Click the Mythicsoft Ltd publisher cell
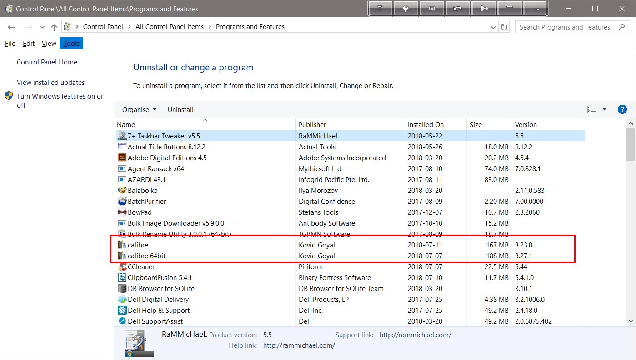The height and width of the screenshot is (360, 636). [x=320, y=169]
